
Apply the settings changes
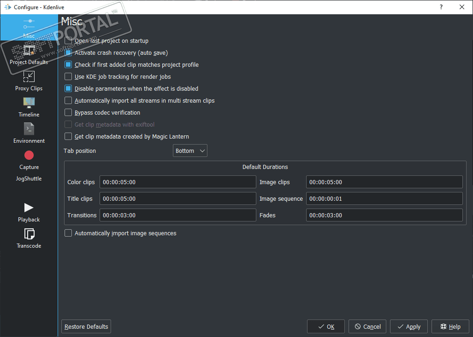(x=409, y=326)
